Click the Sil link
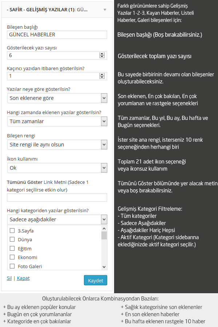This screenshot has width=218, height=327. click(x=9, y=278)
